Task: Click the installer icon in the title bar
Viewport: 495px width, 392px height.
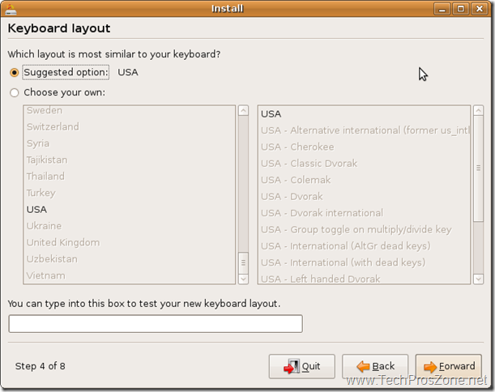Action: (x=11, y=9)
